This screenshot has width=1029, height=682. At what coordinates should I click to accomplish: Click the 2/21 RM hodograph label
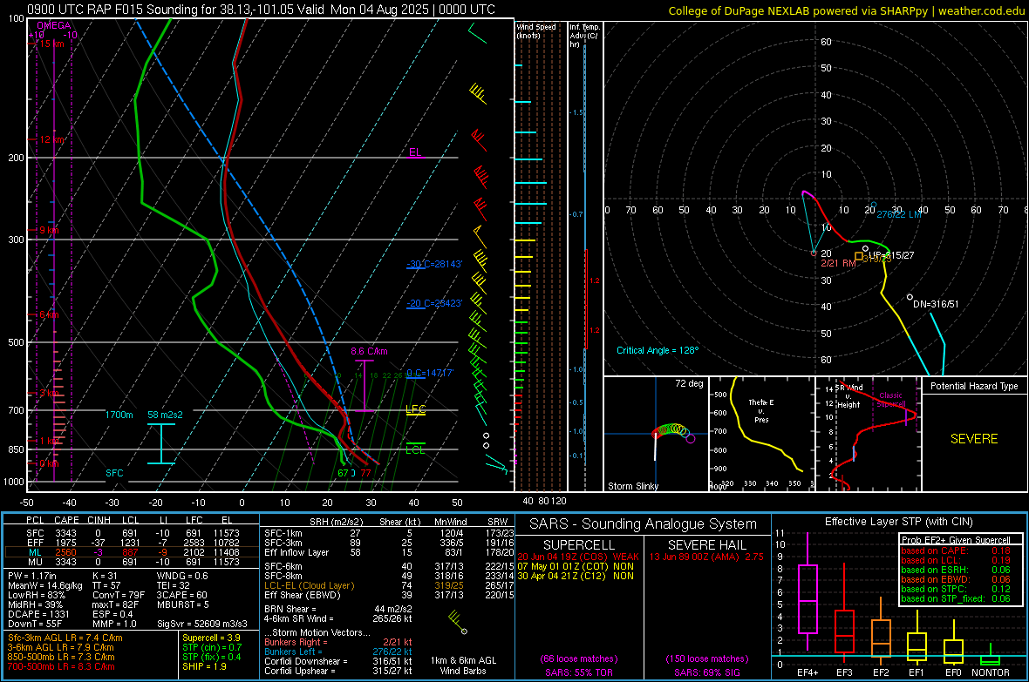point(838,263)
